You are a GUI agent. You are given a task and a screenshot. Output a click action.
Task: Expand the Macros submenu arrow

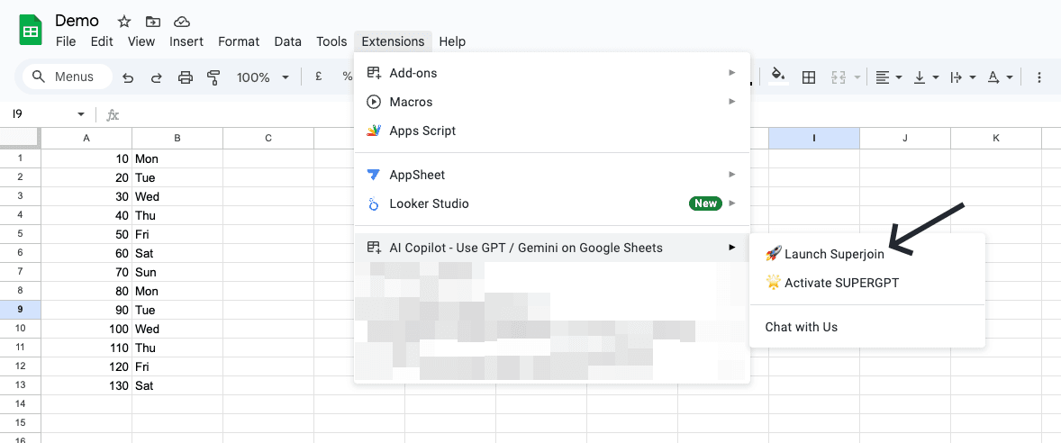point(731,102)
